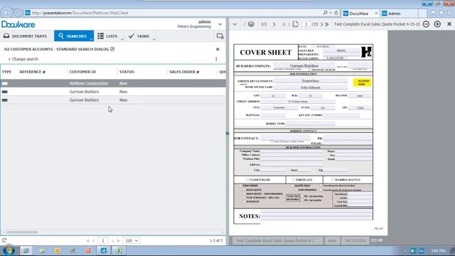This screenshot has height=256, width=455.
Task: Open the results-per-page 100 dropdown
Action: tap(132, 240)
